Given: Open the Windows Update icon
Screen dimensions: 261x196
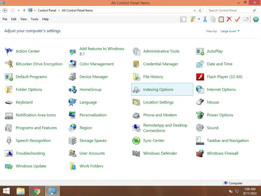Looking at the screenshot, I should (9, 166).
